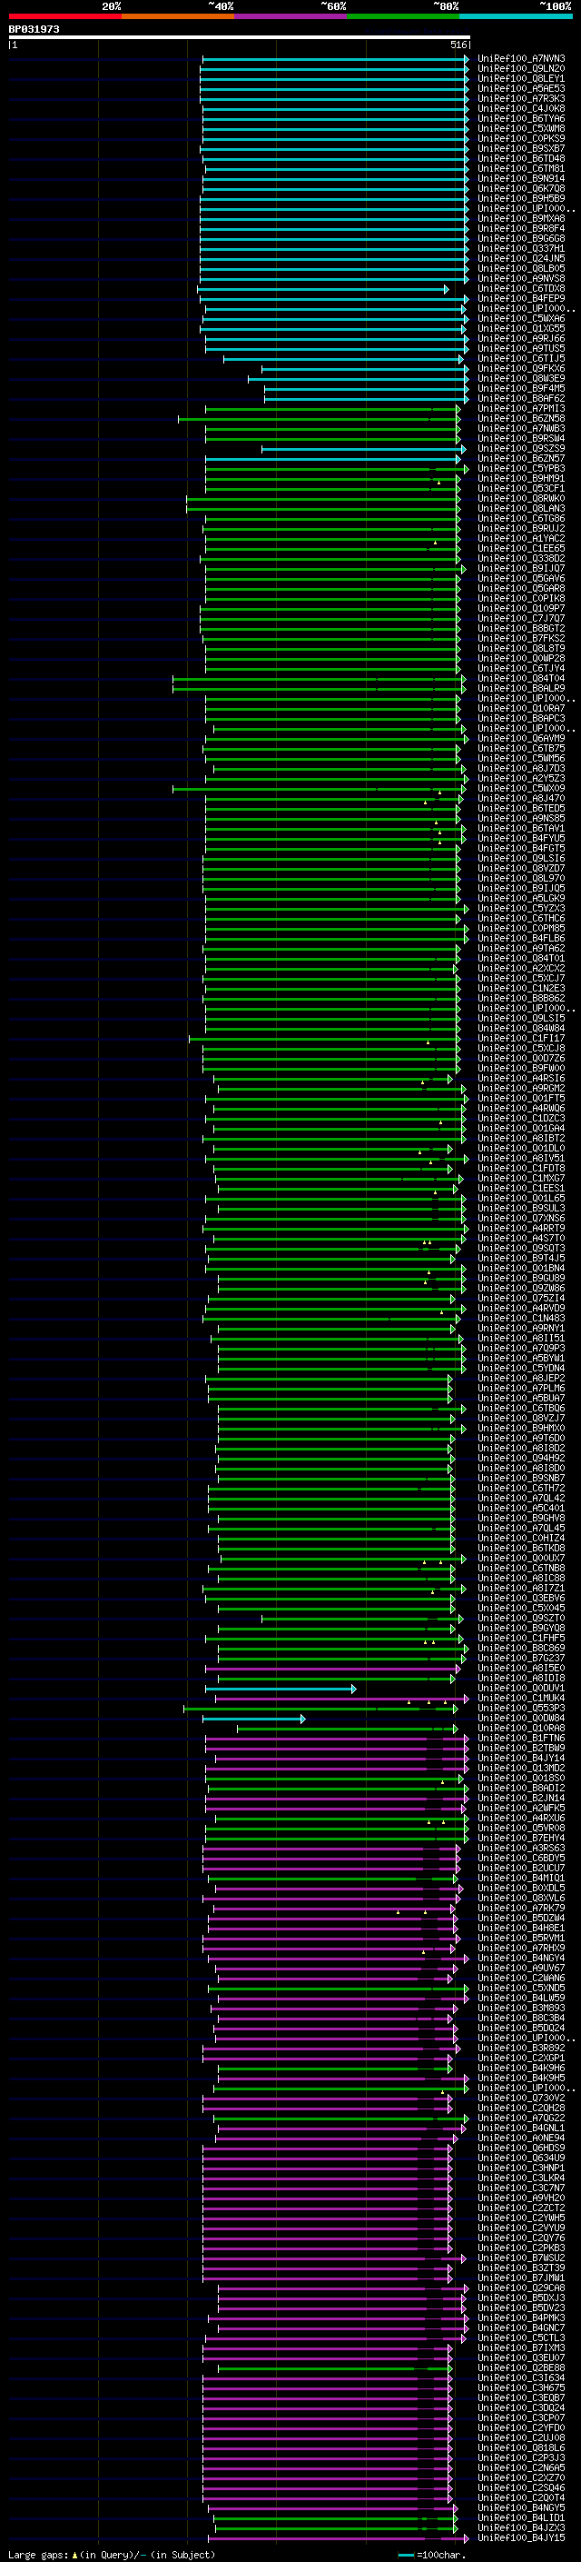
Task: Select the UniRef100_C0HIZ4 label
Action: coord(521,1538)
